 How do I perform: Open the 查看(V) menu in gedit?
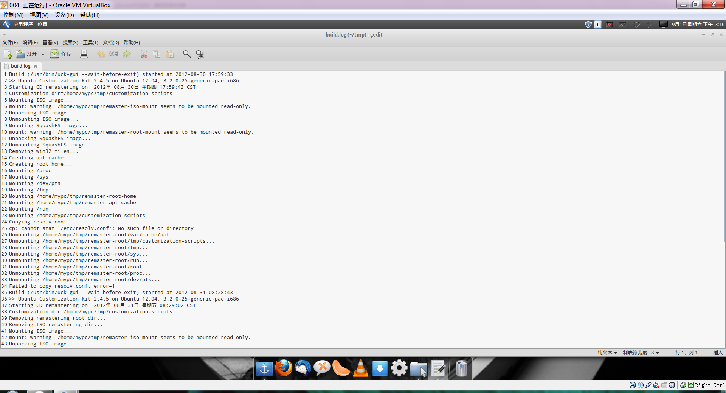[x=50, y=42]
